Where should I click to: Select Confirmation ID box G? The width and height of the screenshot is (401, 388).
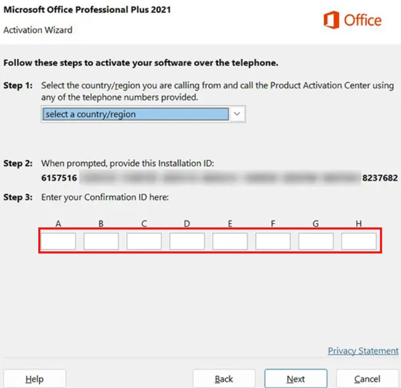click(x=316, y=241)
